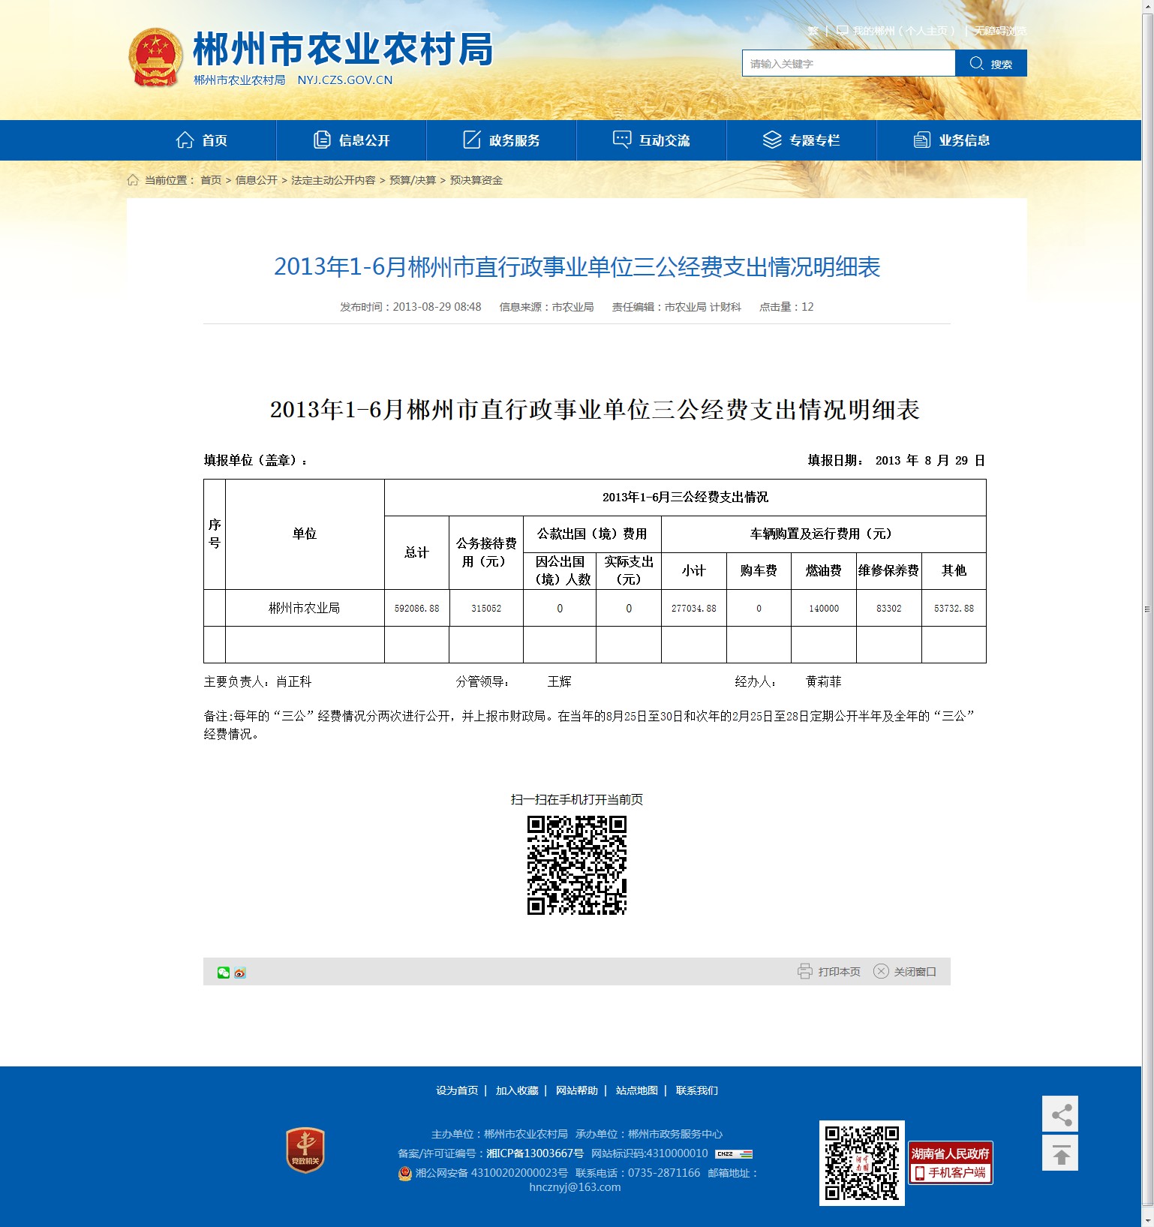Click the 郴州市农业局 table cell

coord(305,608)
